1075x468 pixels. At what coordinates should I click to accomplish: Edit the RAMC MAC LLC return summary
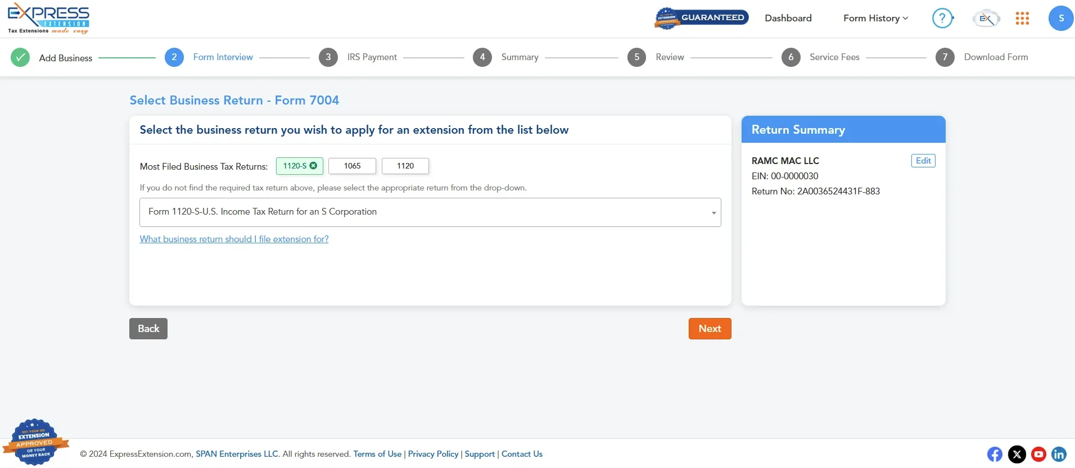pyautogui.click(x=923, y=160)
